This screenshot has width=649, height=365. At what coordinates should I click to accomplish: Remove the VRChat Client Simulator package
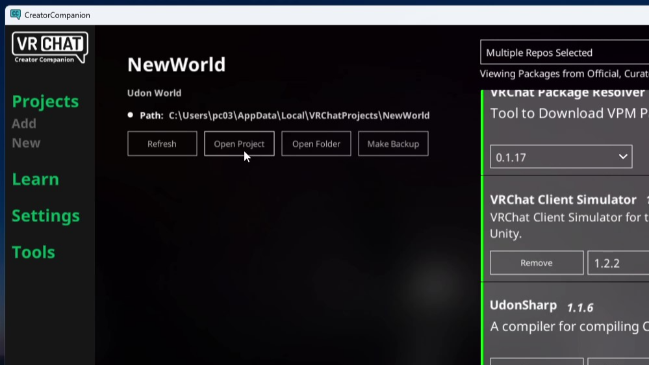pyautogui.click(x=537, y=263)
